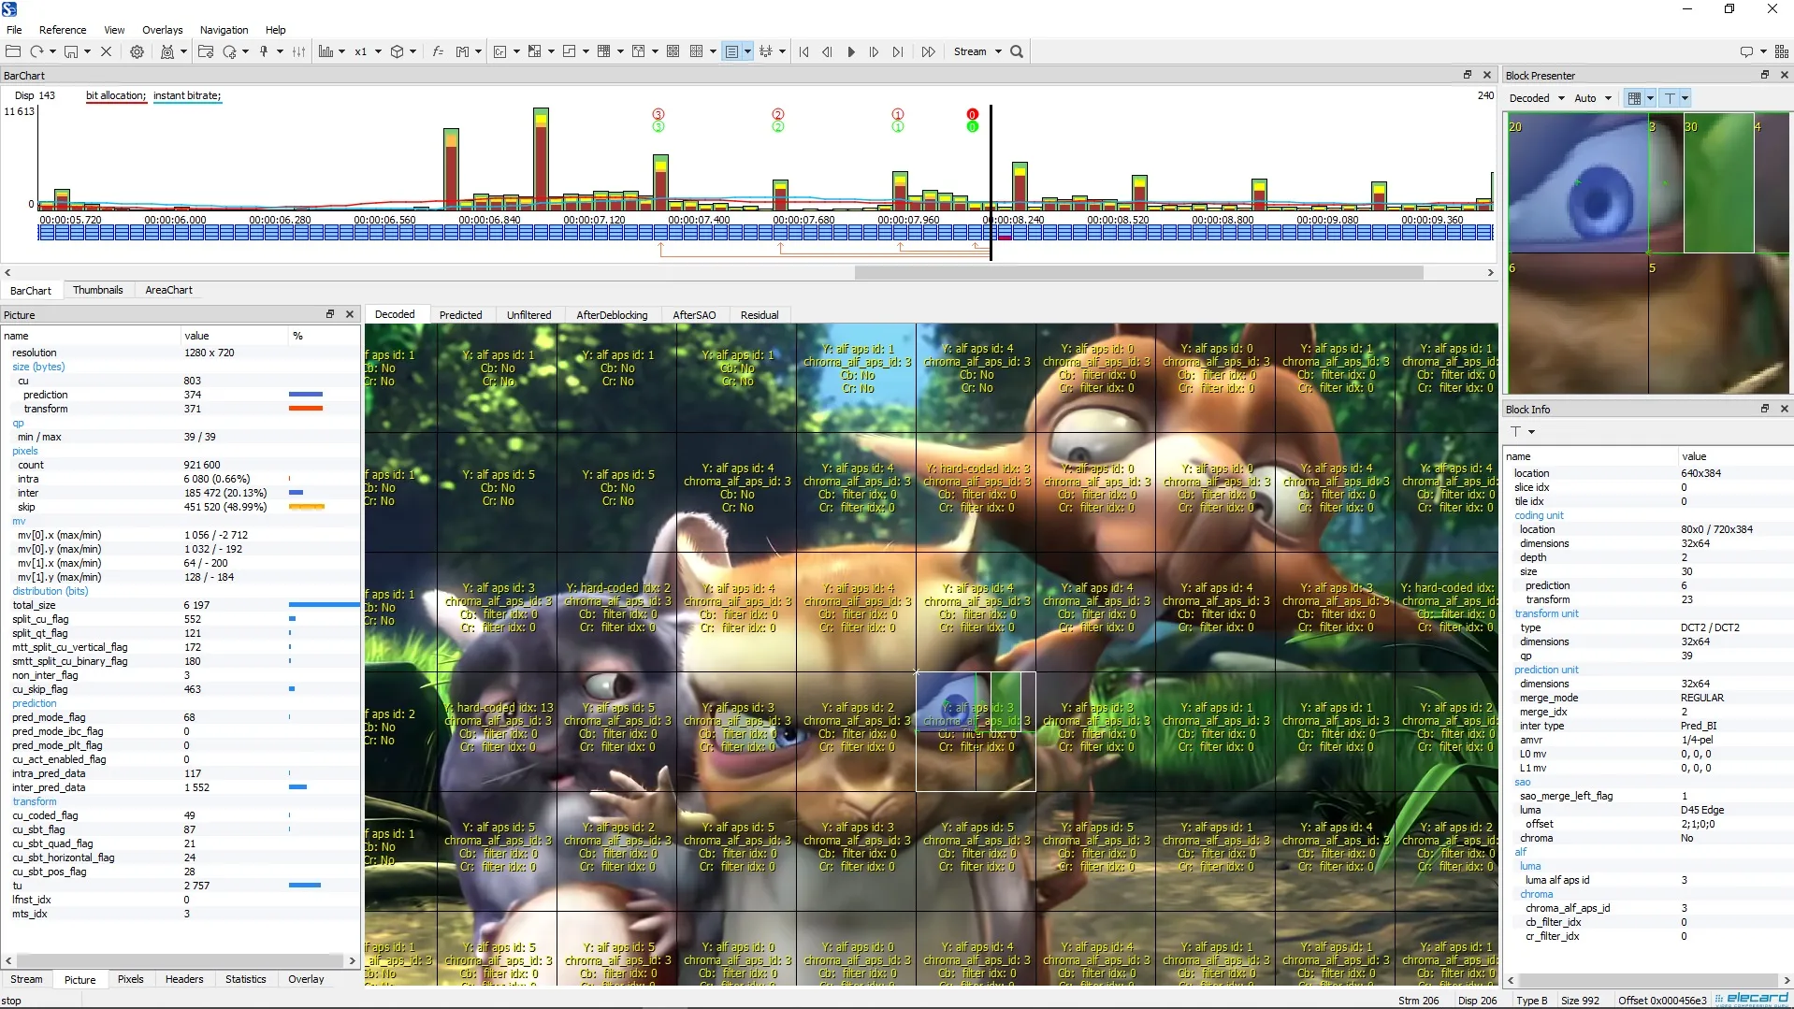Open the Overlays menu
The height and width of the screenshot is (1009, 1794).
162,30
